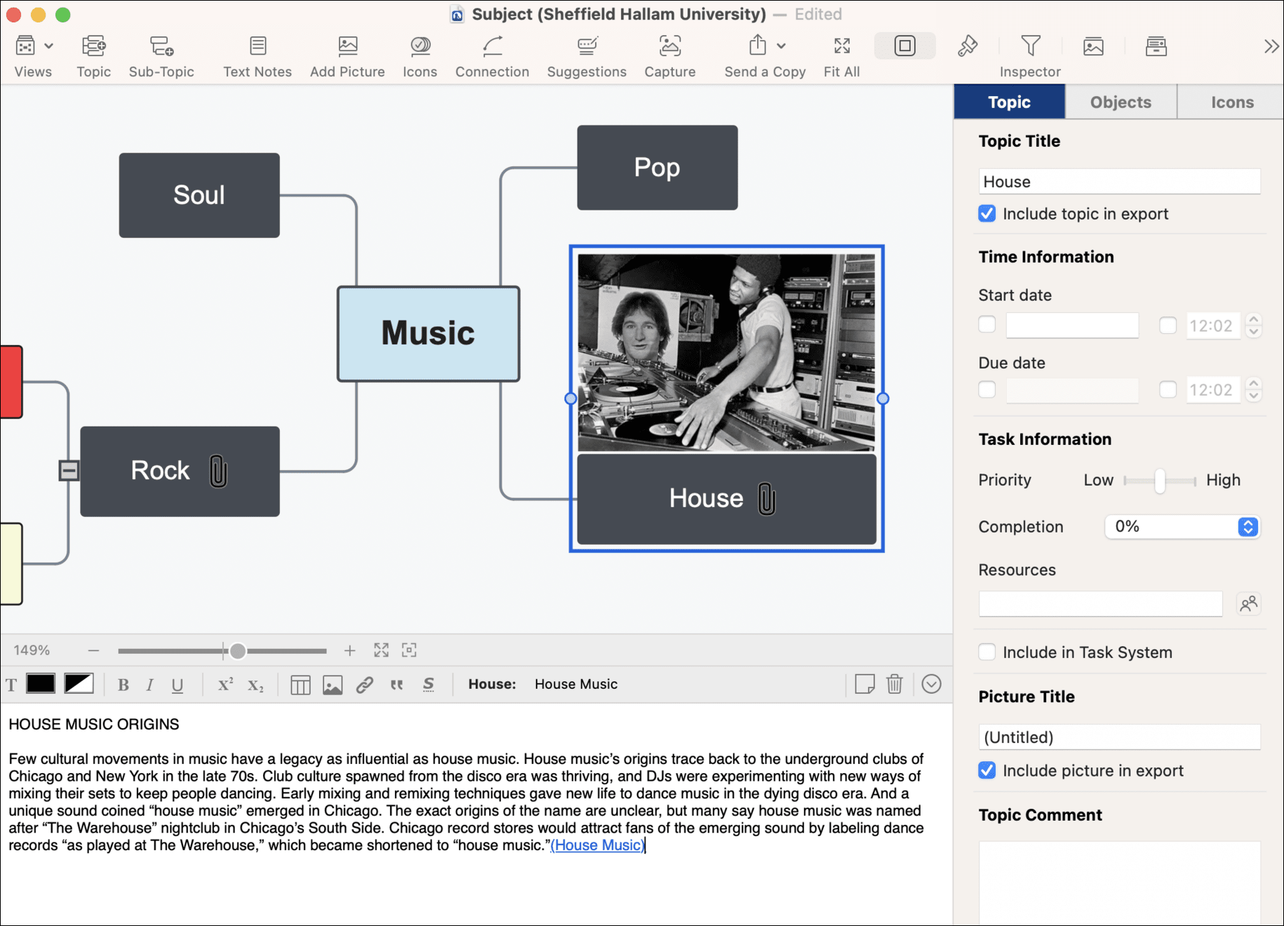The width and height of the screenshot is (1284, 926).
Task: Toggle Include picture in export checkbox
Action: (987, 771)
